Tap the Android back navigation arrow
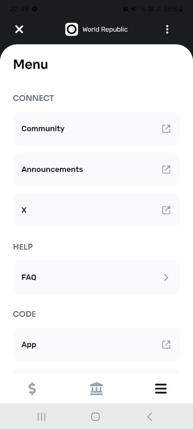Screen dimensions: 193x429 tap(150, 417)
